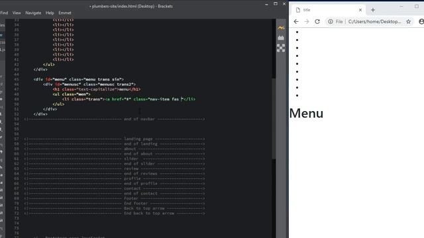Open the Find menu in Brackets
Screen dimensions: 424x238
(x=4, y=13)
